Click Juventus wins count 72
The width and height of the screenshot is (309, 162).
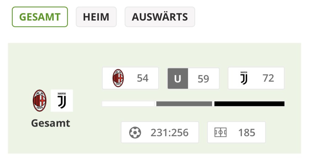[268, 78]
